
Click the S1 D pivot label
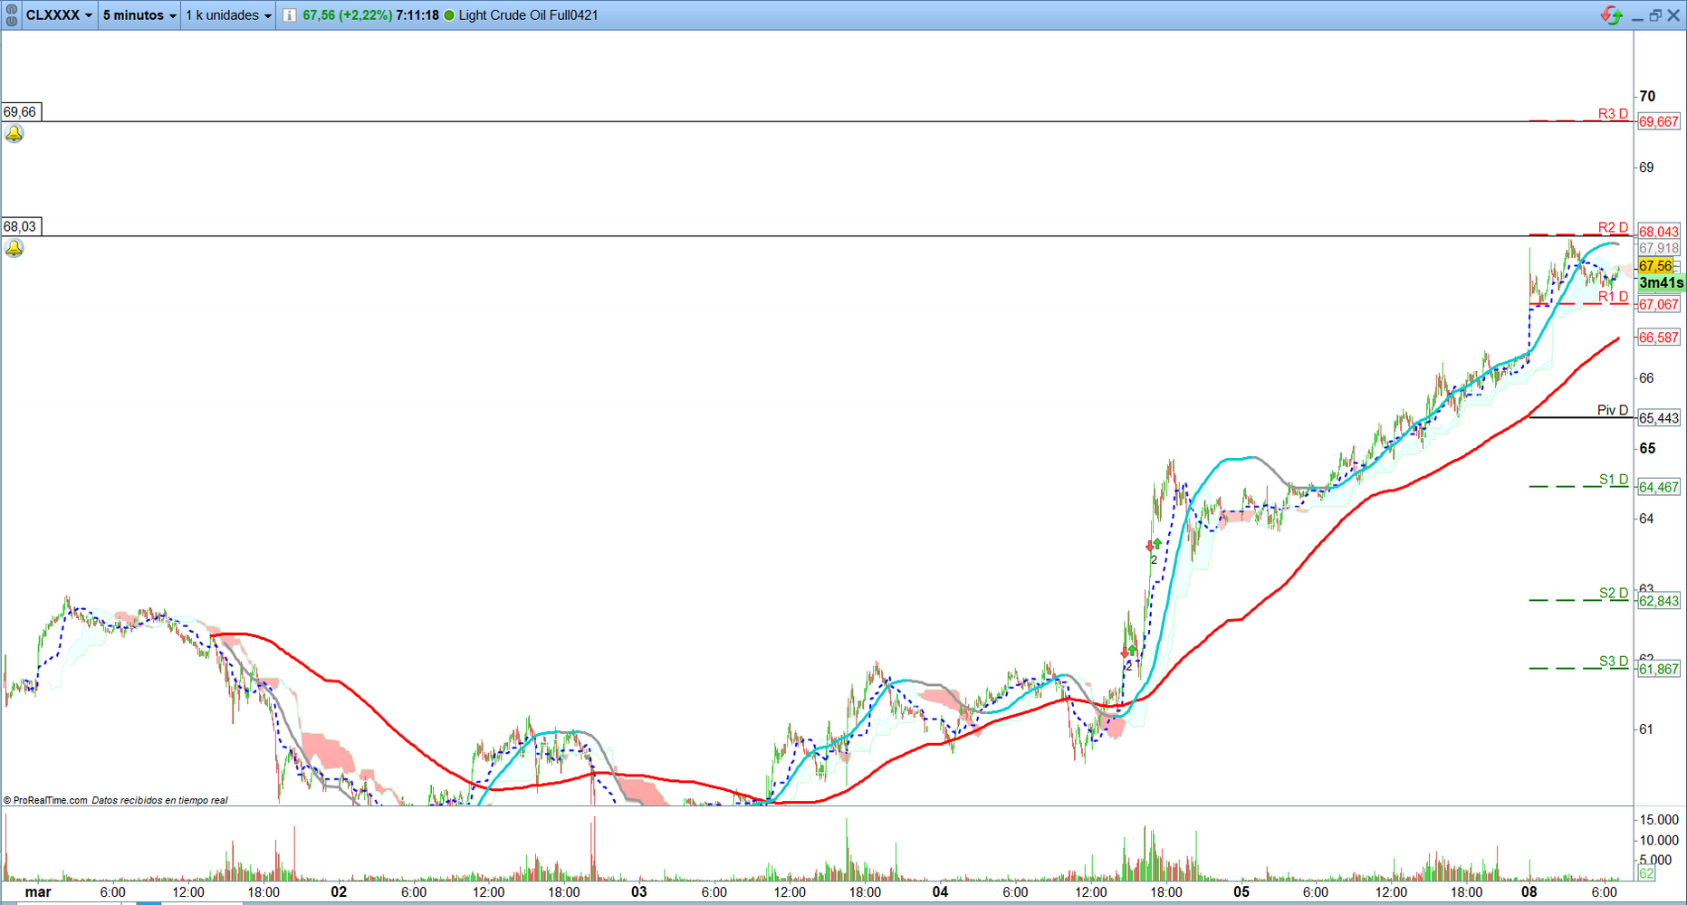pyautogui.click(x=1614, y=480)
